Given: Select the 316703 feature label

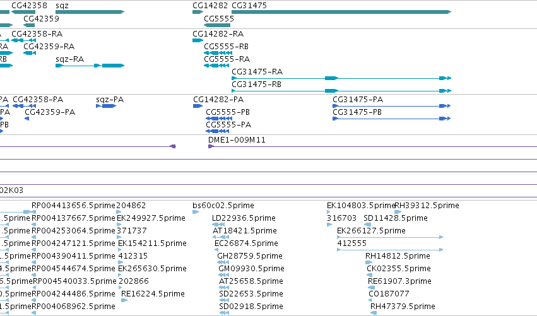Looking at the screenshot, I should (342, 218).
